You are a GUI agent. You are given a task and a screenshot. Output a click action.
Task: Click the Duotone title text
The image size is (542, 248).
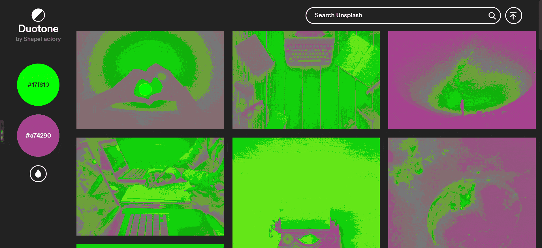point(38,29)
